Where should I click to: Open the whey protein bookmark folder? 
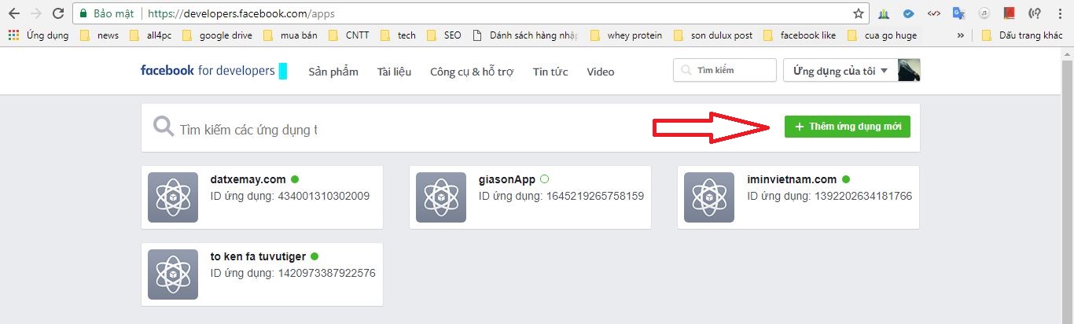(x=625, y=35)
